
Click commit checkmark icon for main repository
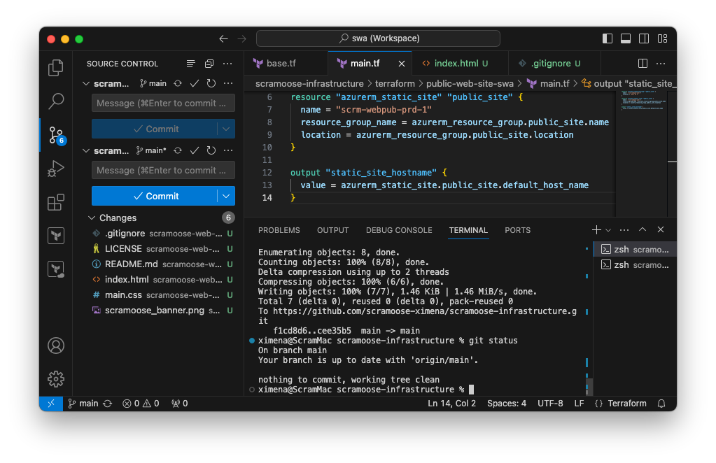coord(195,83)
